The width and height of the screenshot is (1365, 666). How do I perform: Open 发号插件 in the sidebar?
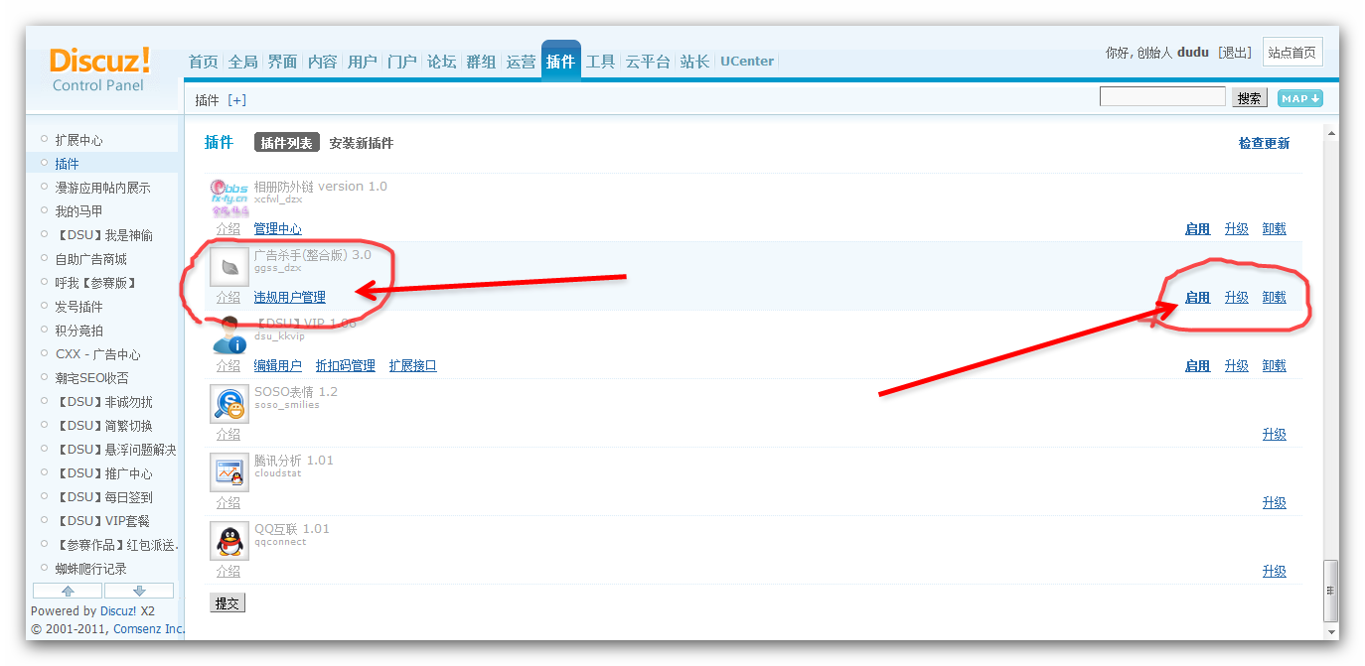[x=79, y=307]
